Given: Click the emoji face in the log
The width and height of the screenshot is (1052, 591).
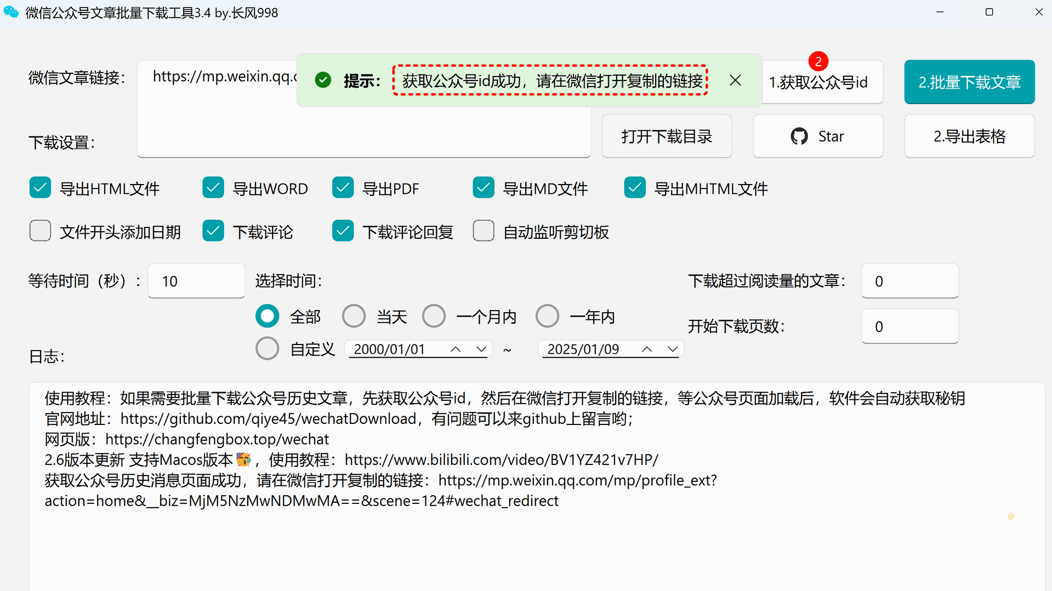Looking at the screenshot, I should click(x=243, y=460).
